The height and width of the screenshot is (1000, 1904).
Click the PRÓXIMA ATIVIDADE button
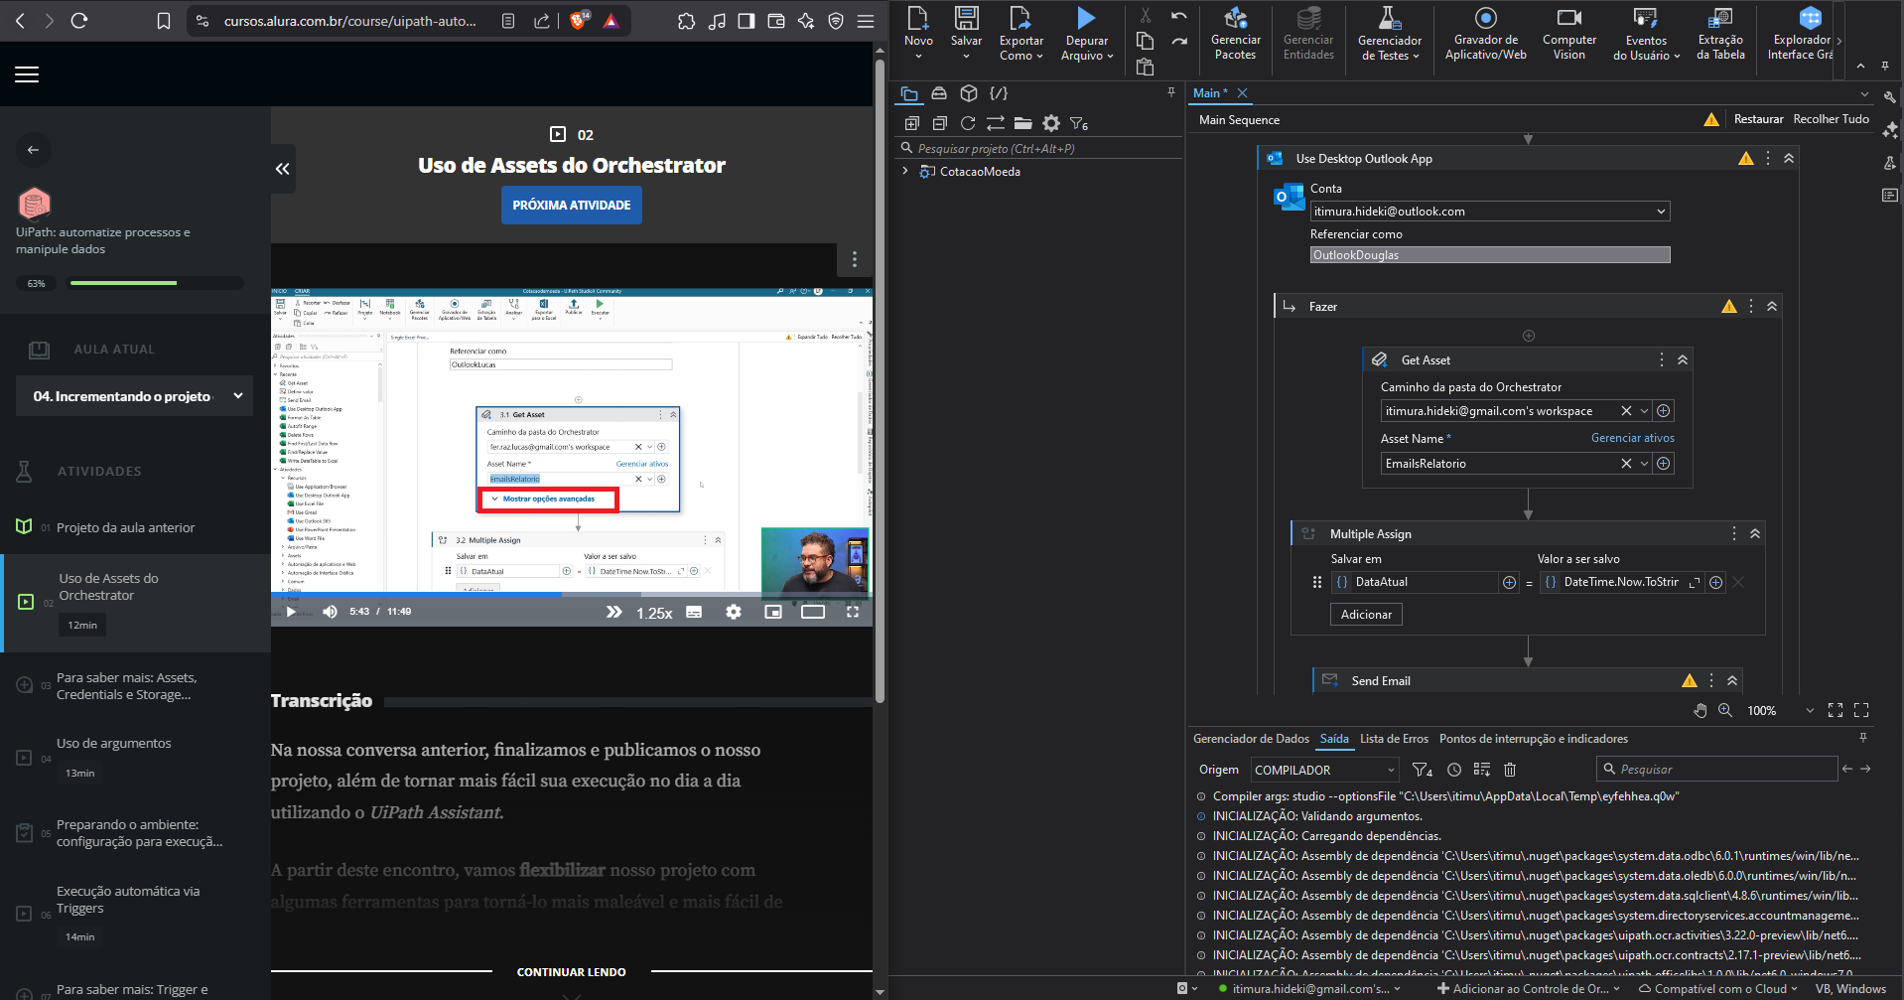pos(572,206)
